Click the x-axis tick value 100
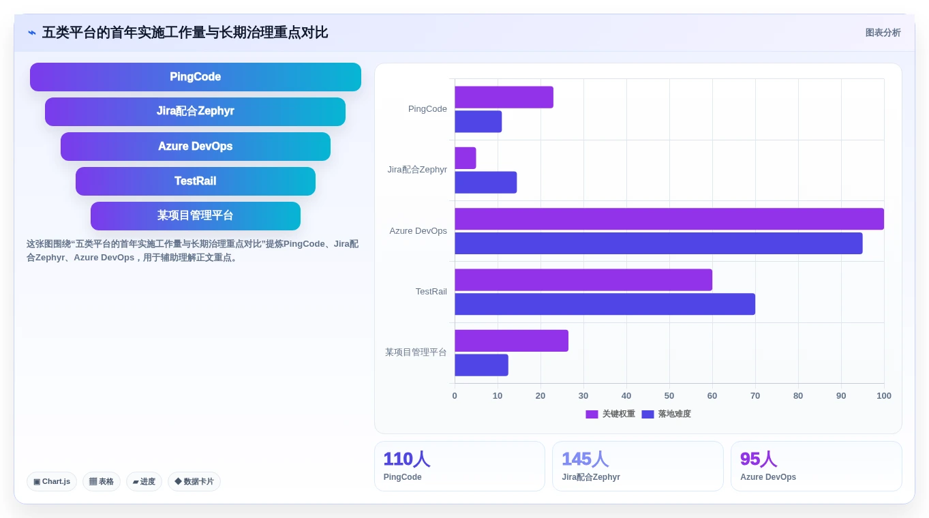Image resolution: width=929 pixels, height=518 pixels. 884,396
